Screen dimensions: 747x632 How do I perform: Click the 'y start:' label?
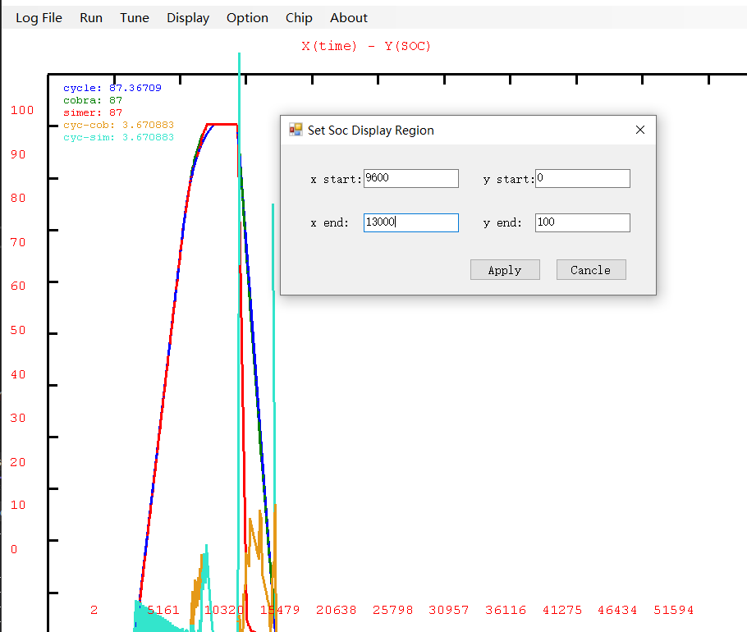[509, 180]
